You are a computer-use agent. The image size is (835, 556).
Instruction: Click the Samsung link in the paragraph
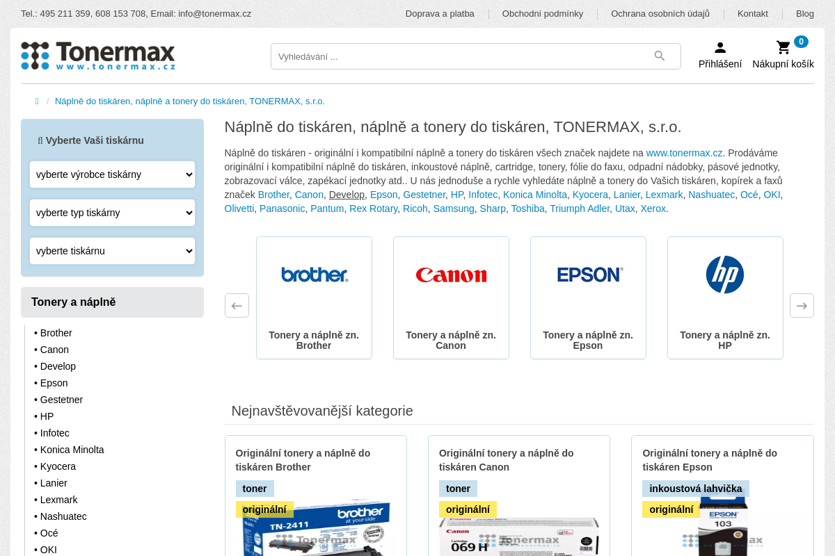[454, 208]
